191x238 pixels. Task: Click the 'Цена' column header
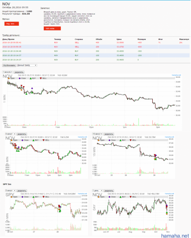click(x=119, y=39)
